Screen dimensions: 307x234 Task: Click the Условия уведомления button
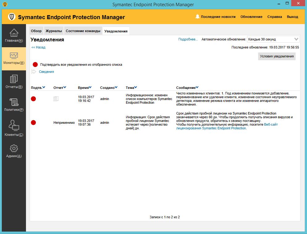coord(277,56)
